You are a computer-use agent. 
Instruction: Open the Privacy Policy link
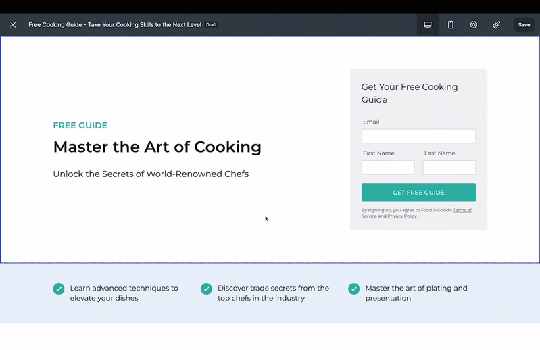click(402, 216)
